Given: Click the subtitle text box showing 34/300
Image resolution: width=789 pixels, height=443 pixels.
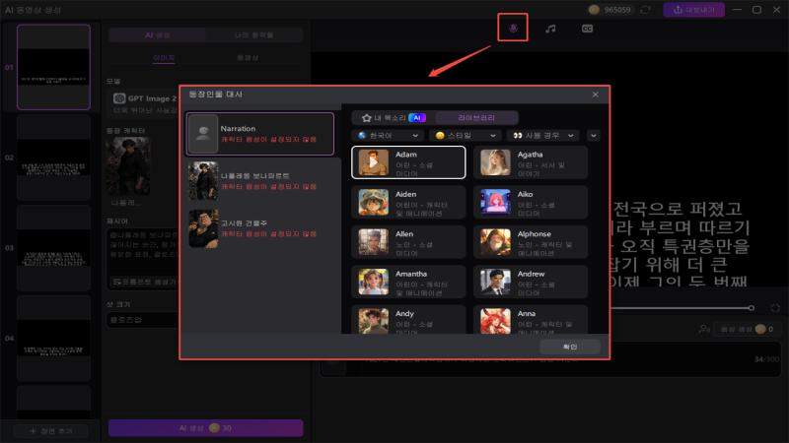Looking at the screenshot, I should pos(550,359).
